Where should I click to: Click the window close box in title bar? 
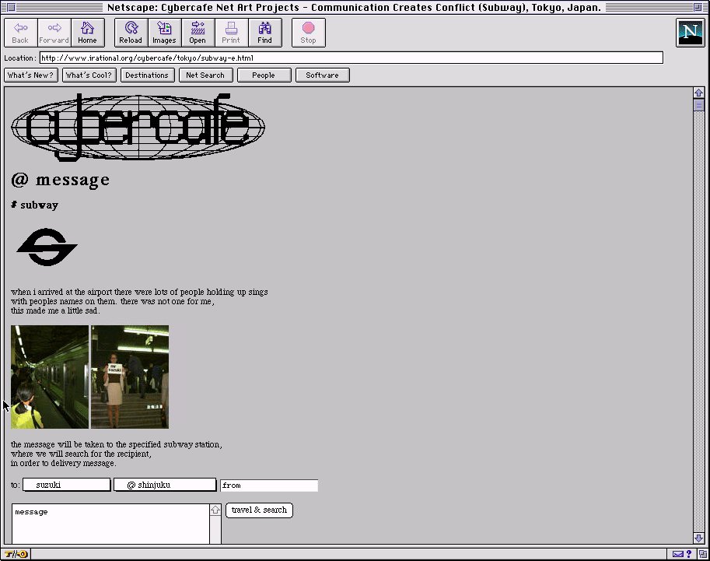[x=12, y=7]
